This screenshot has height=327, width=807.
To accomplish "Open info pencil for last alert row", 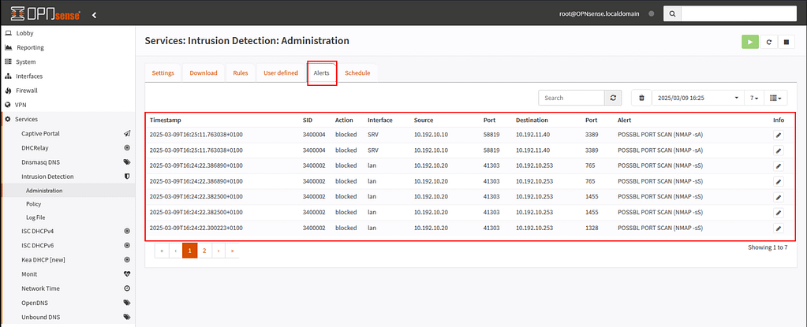I will [779, 228].
